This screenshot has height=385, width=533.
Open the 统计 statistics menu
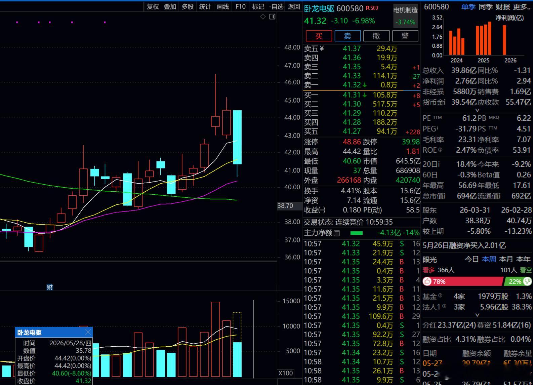click(205, 6)
